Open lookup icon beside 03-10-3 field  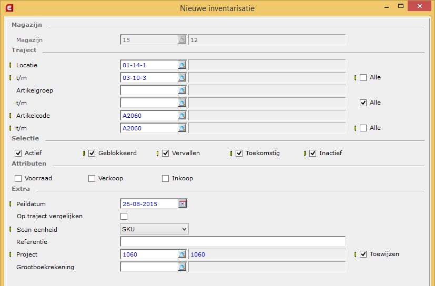182,78
